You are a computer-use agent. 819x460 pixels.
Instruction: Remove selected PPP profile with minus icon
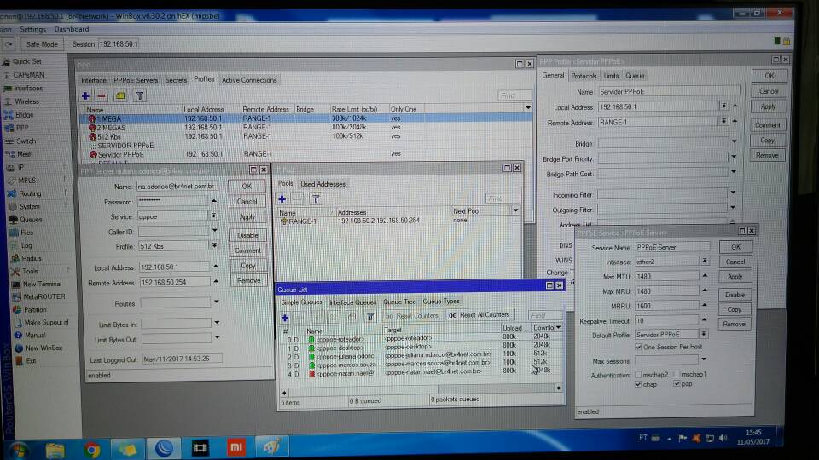[x=102, y=96]
